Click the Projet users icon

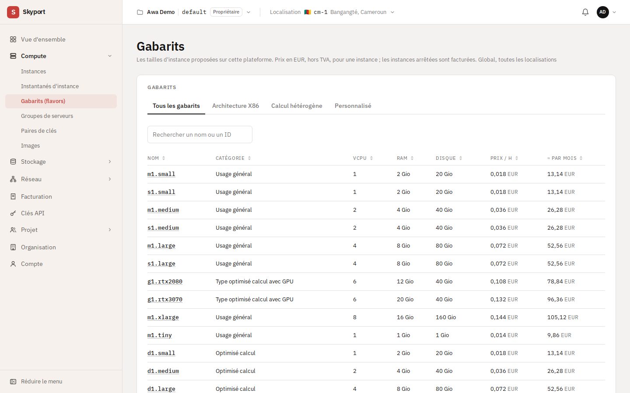[13, 230]
